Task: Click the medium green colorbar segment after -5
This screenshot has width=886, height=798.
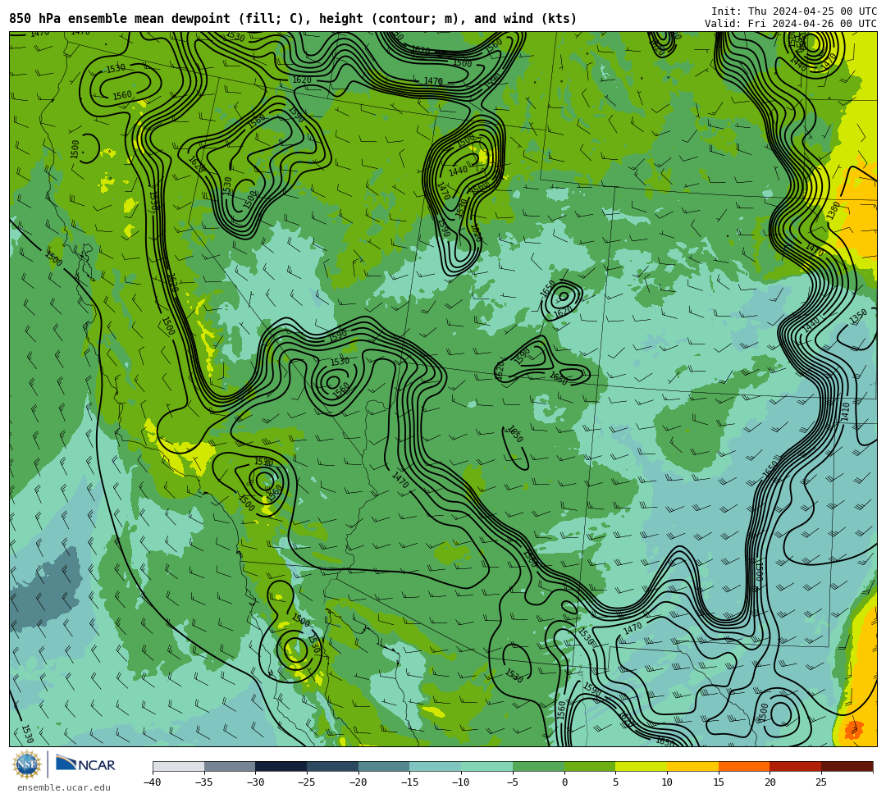Action: (538, 766)
